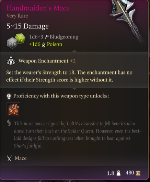Click the Mace weapon type label

point(21,158)
